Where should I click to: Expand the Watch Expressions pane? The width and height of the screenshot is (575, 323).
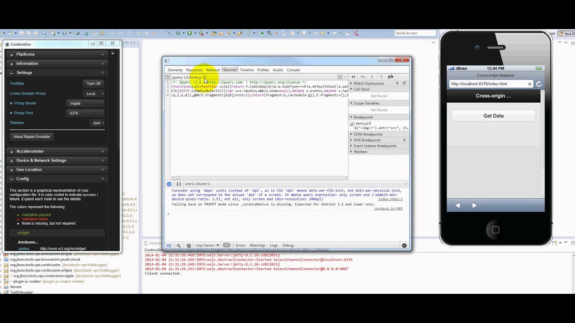pos(379,83)
